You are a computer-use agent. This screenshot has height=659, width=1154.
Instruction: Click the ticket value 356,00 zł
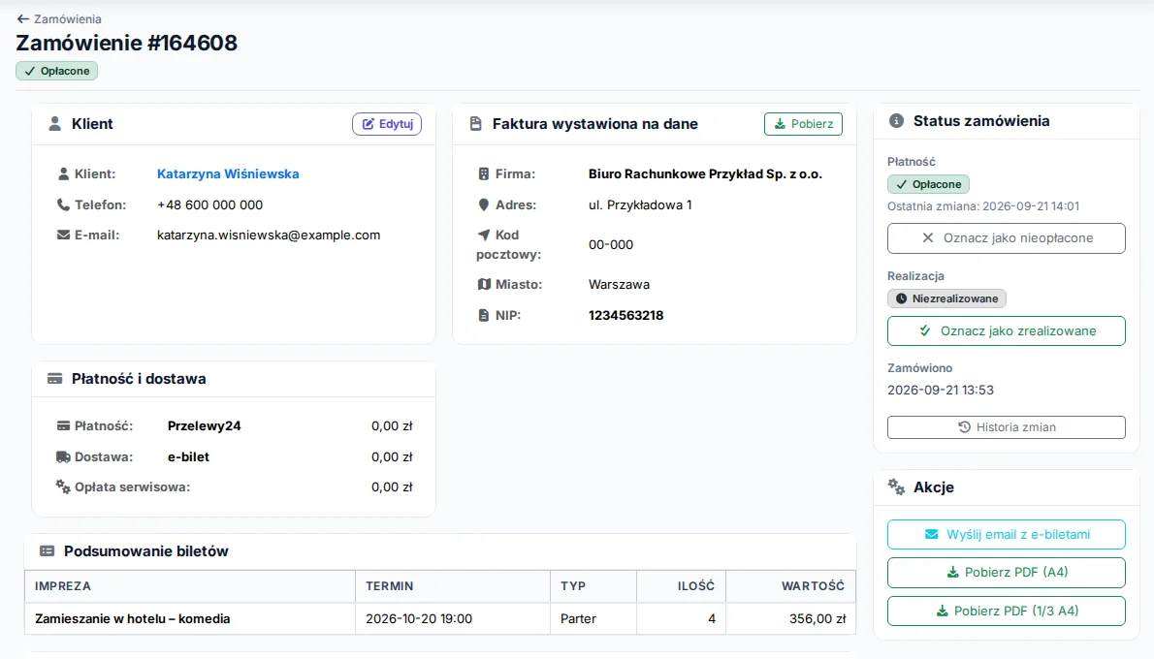click(x=817, y=619)
